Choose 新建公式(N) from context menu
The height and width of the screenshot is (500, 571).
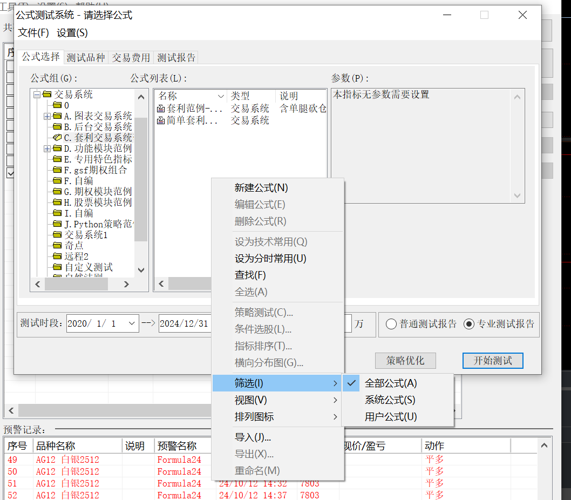261,188
